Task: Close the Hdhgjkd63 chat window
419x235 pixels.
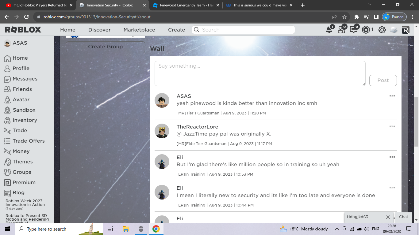Action: [x=388, y=217]
